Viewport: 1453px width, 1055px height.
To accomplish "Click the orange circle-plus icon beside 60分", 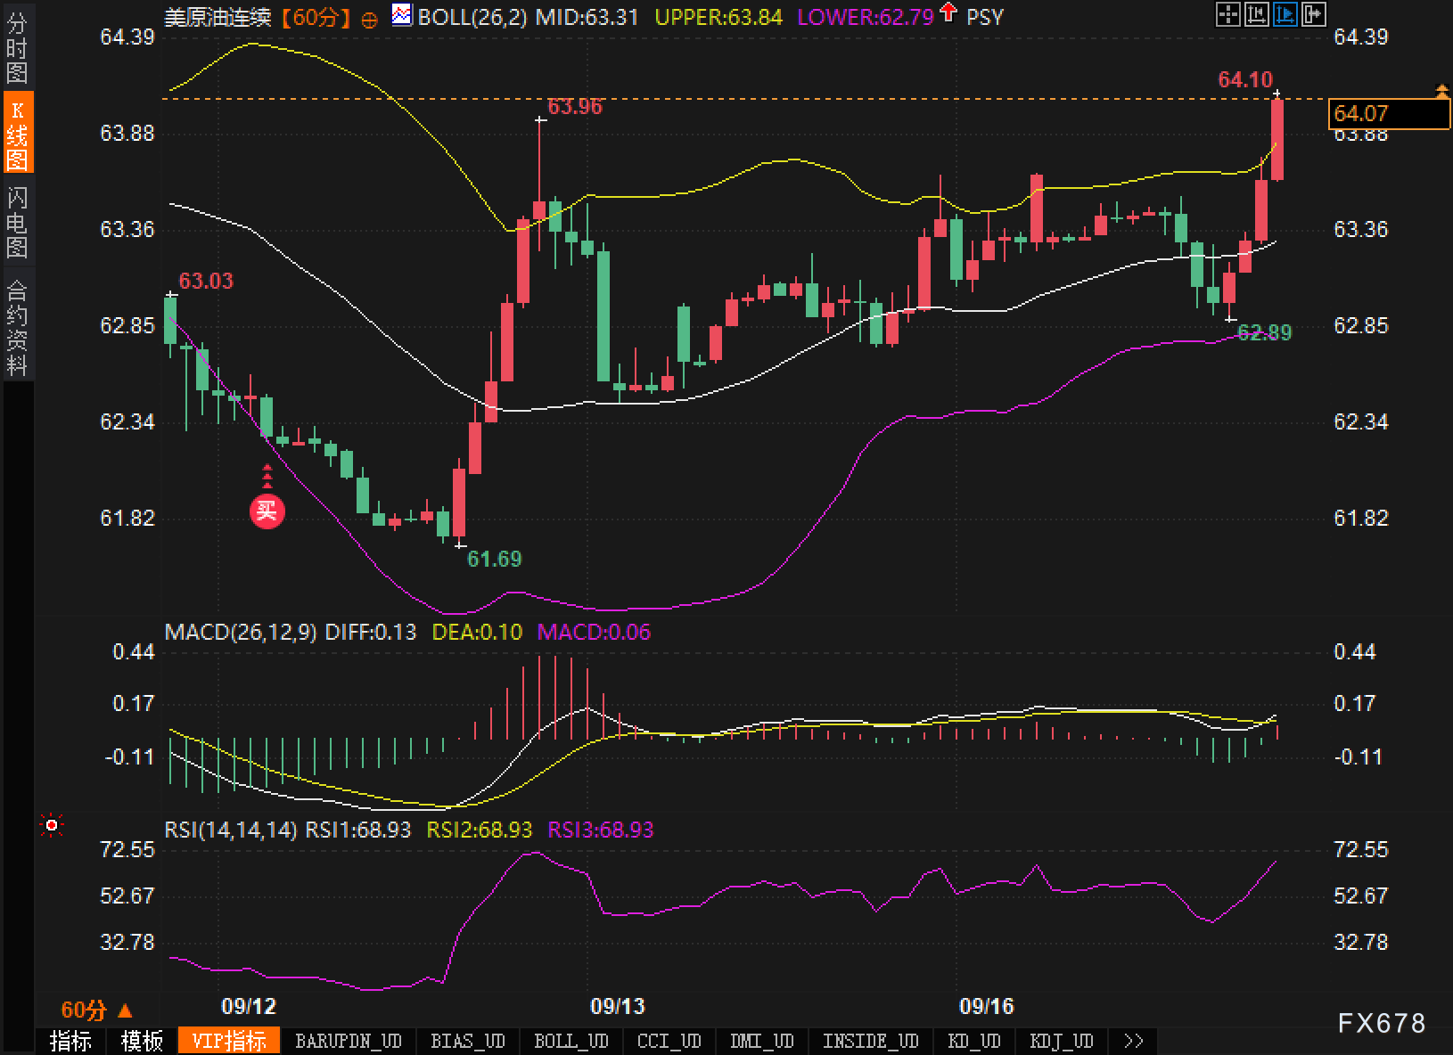I will (x=369, y=19).
